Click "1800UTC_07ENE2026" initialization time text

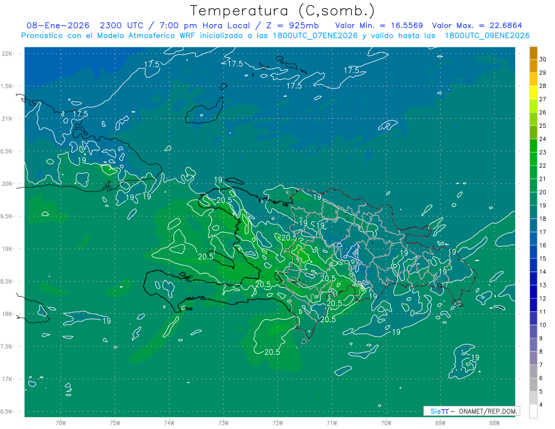click(x=316, y=36)
